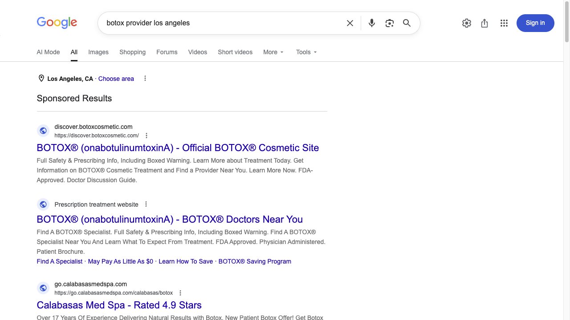Switch to AI Mode tab
Viewport: 570px width, 320px height.
[x=48, y=52]
